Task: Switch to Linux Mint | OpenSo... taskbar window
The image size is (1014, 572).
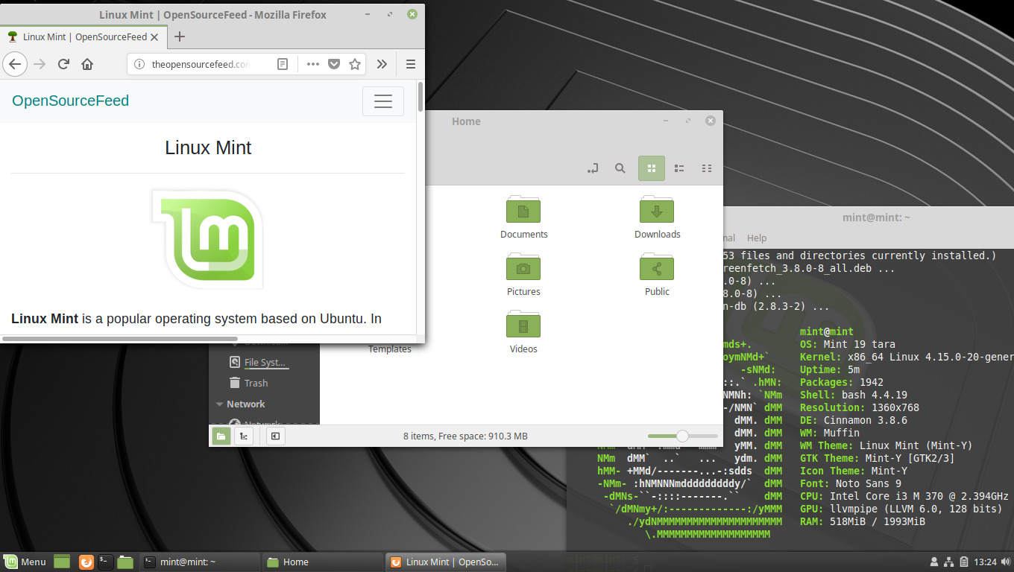Action: click(445, 562)
